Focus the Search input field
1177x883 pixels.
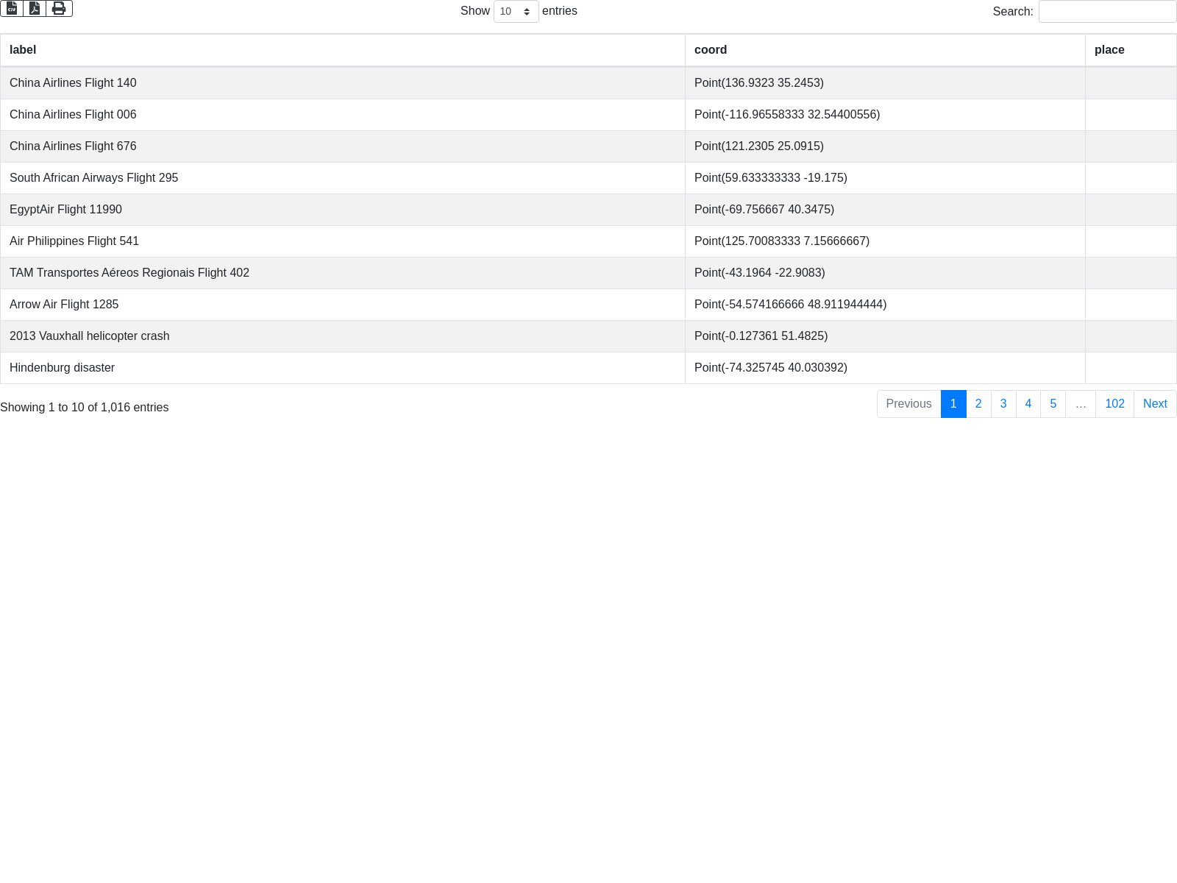click(x=1107, y=11)
